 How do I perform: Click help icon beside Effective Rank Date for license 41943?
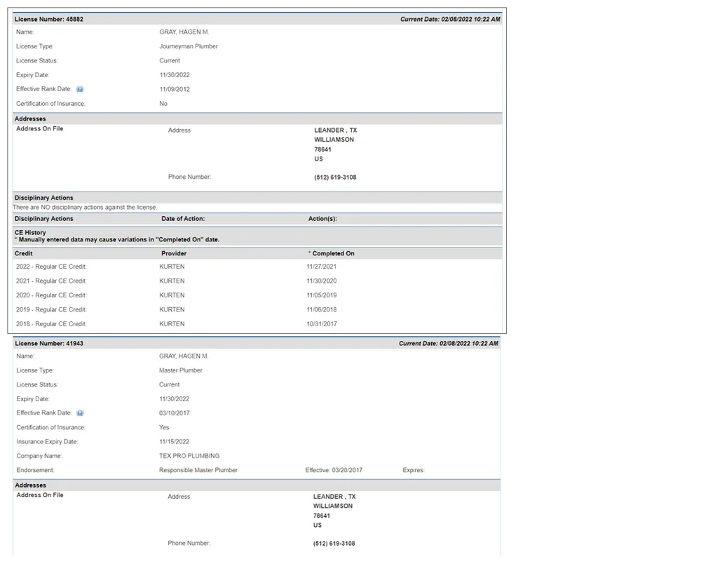80,413
